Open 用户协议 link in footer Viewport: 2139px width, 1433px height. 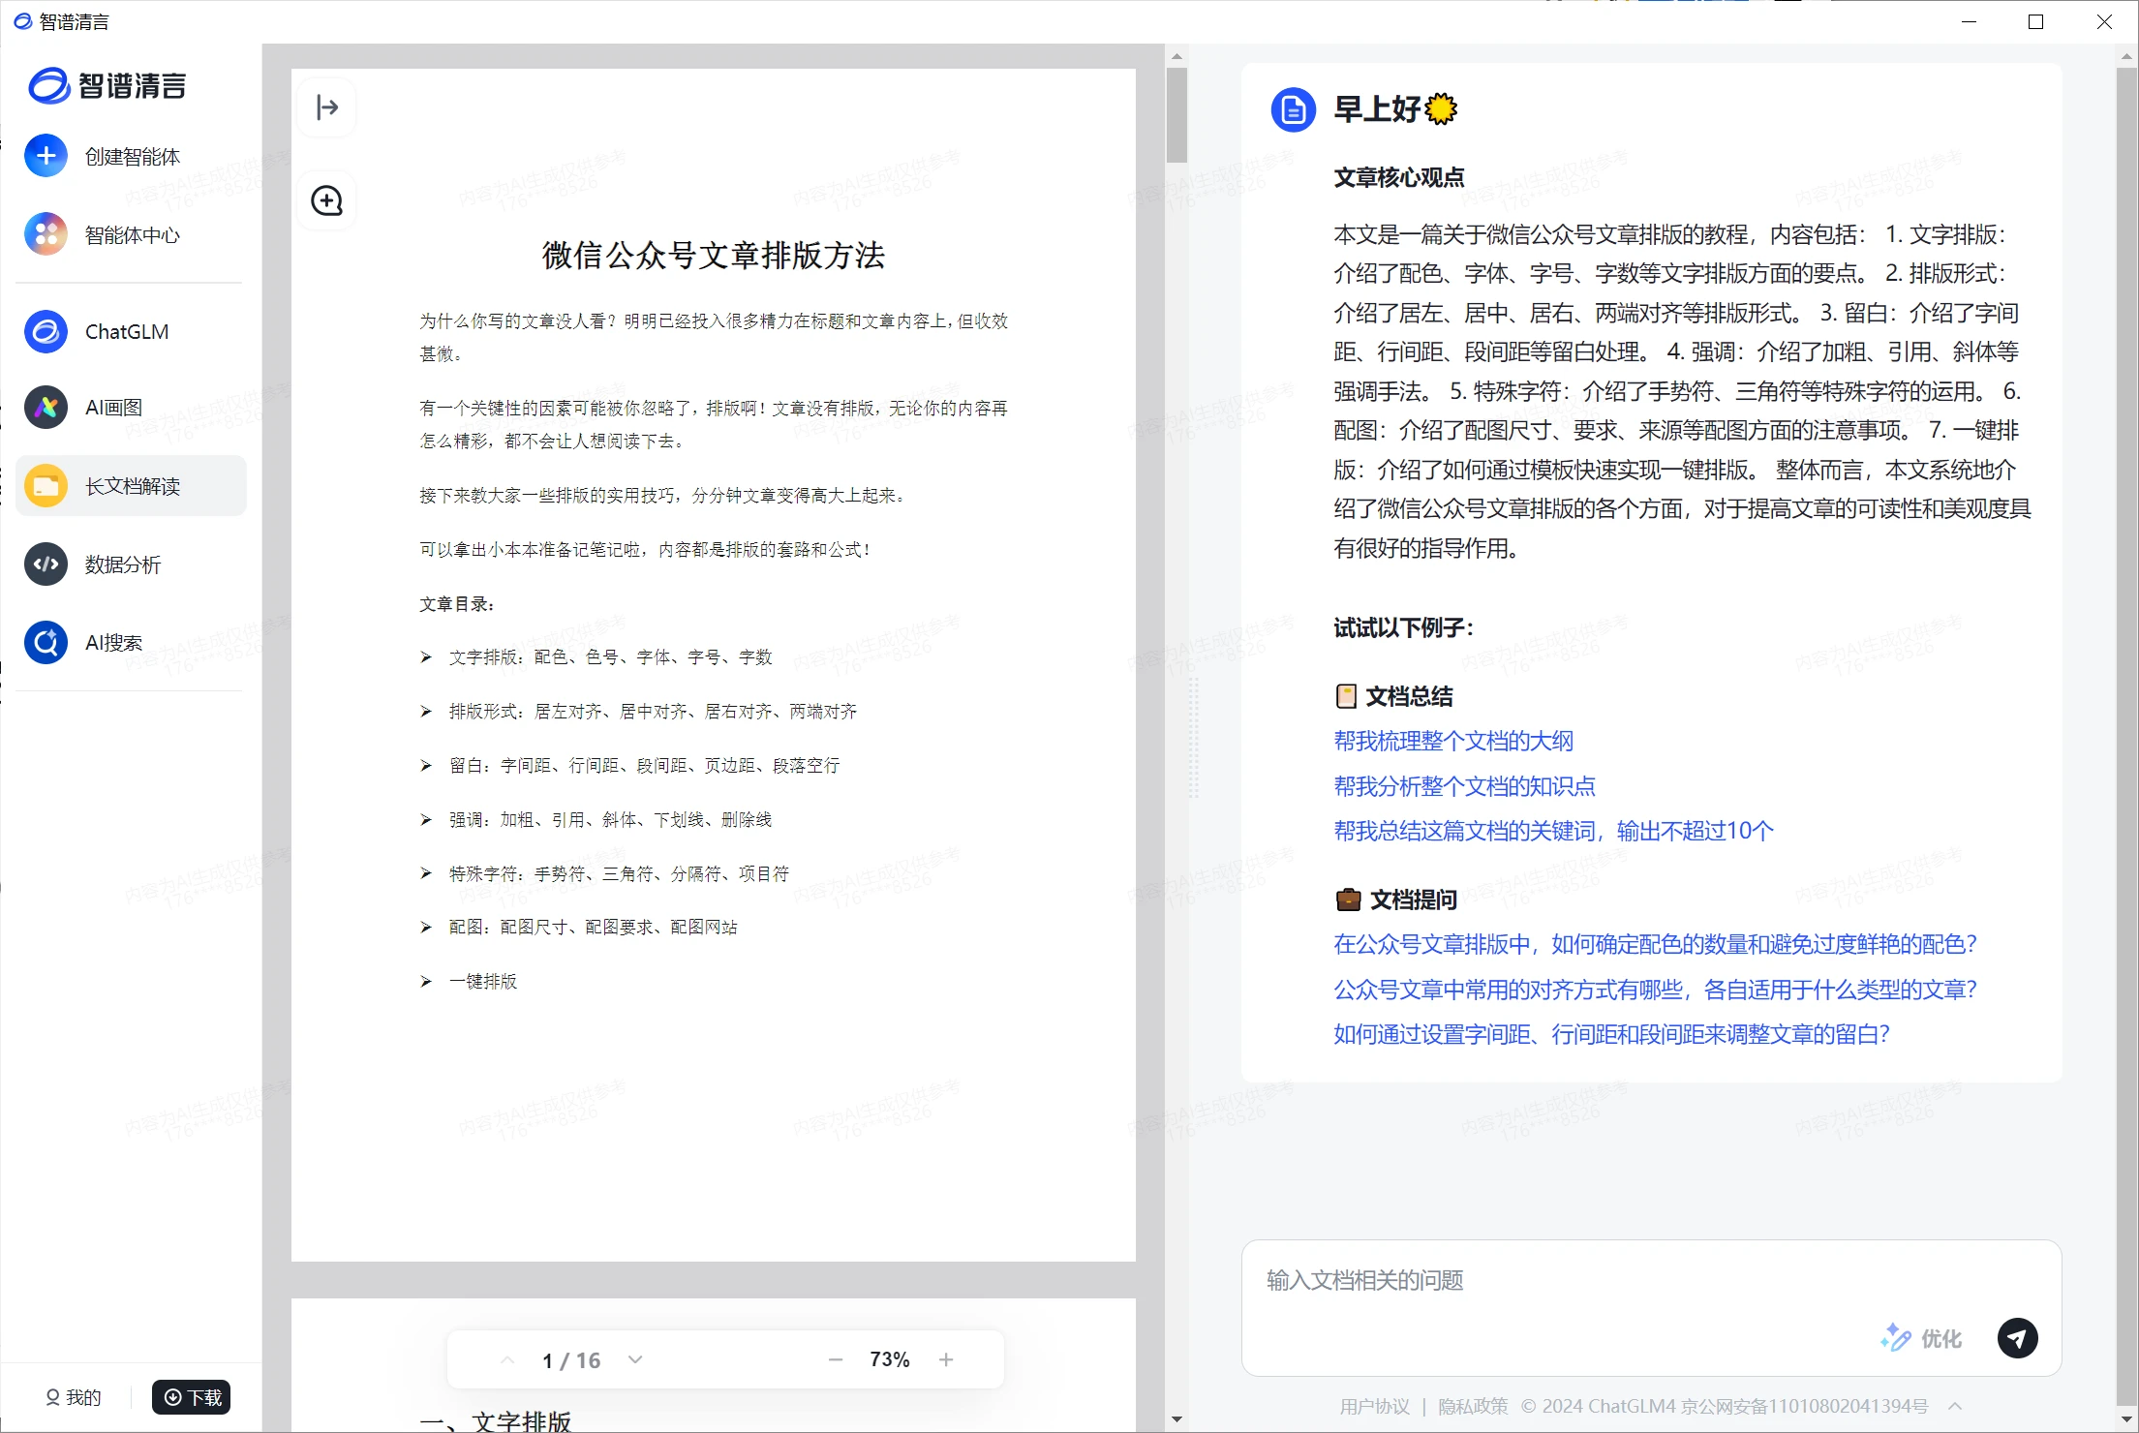(x=1374, y=1406)
